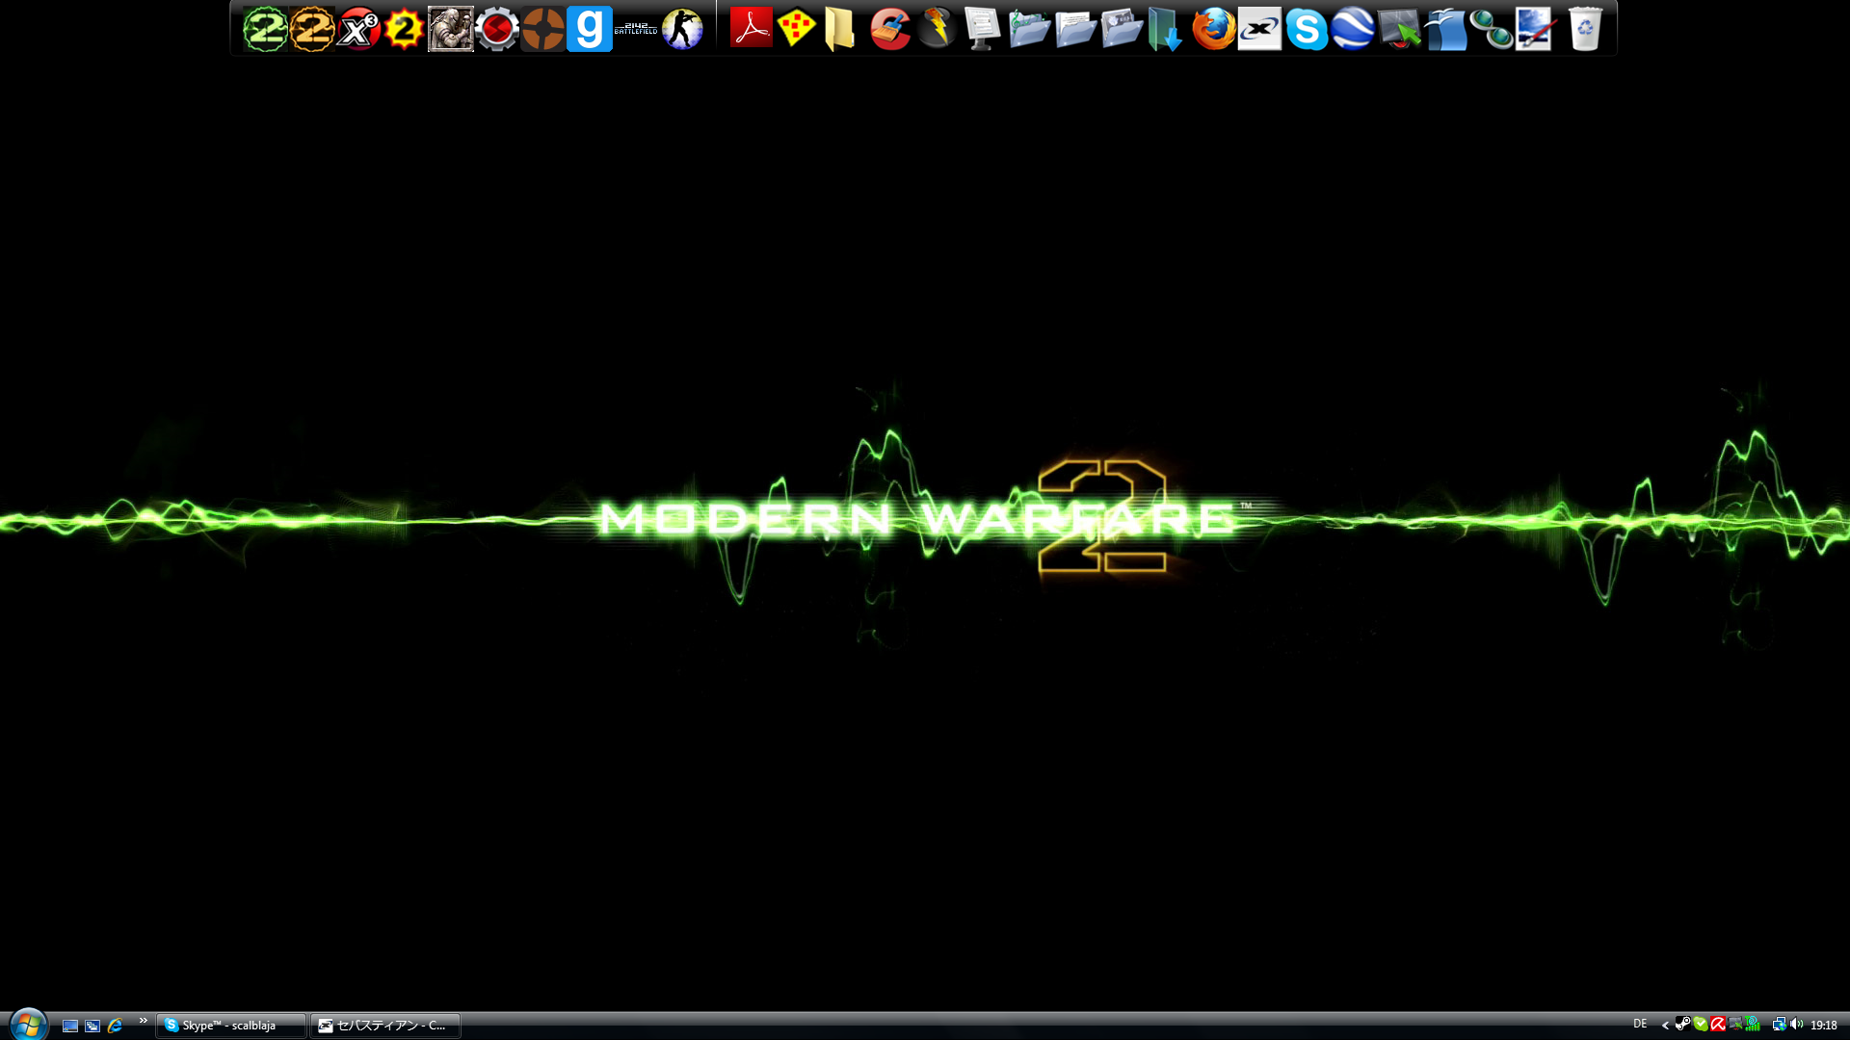Screen dimensions: 1850x1040
Task: Open the DE language selector
Action: [1640, 1025]
